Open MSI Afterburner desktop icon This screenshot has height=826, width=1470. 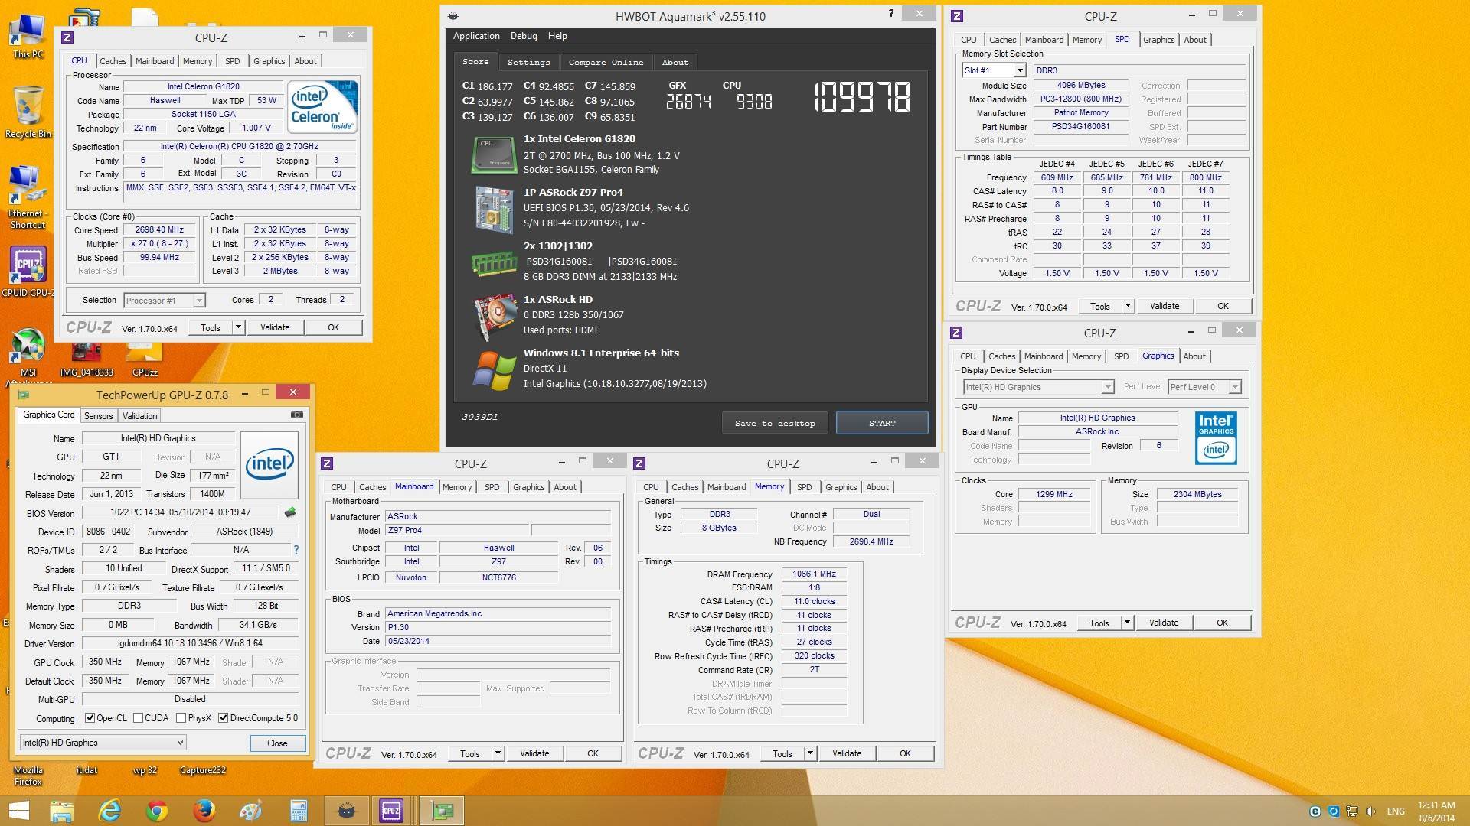point(28,354)
